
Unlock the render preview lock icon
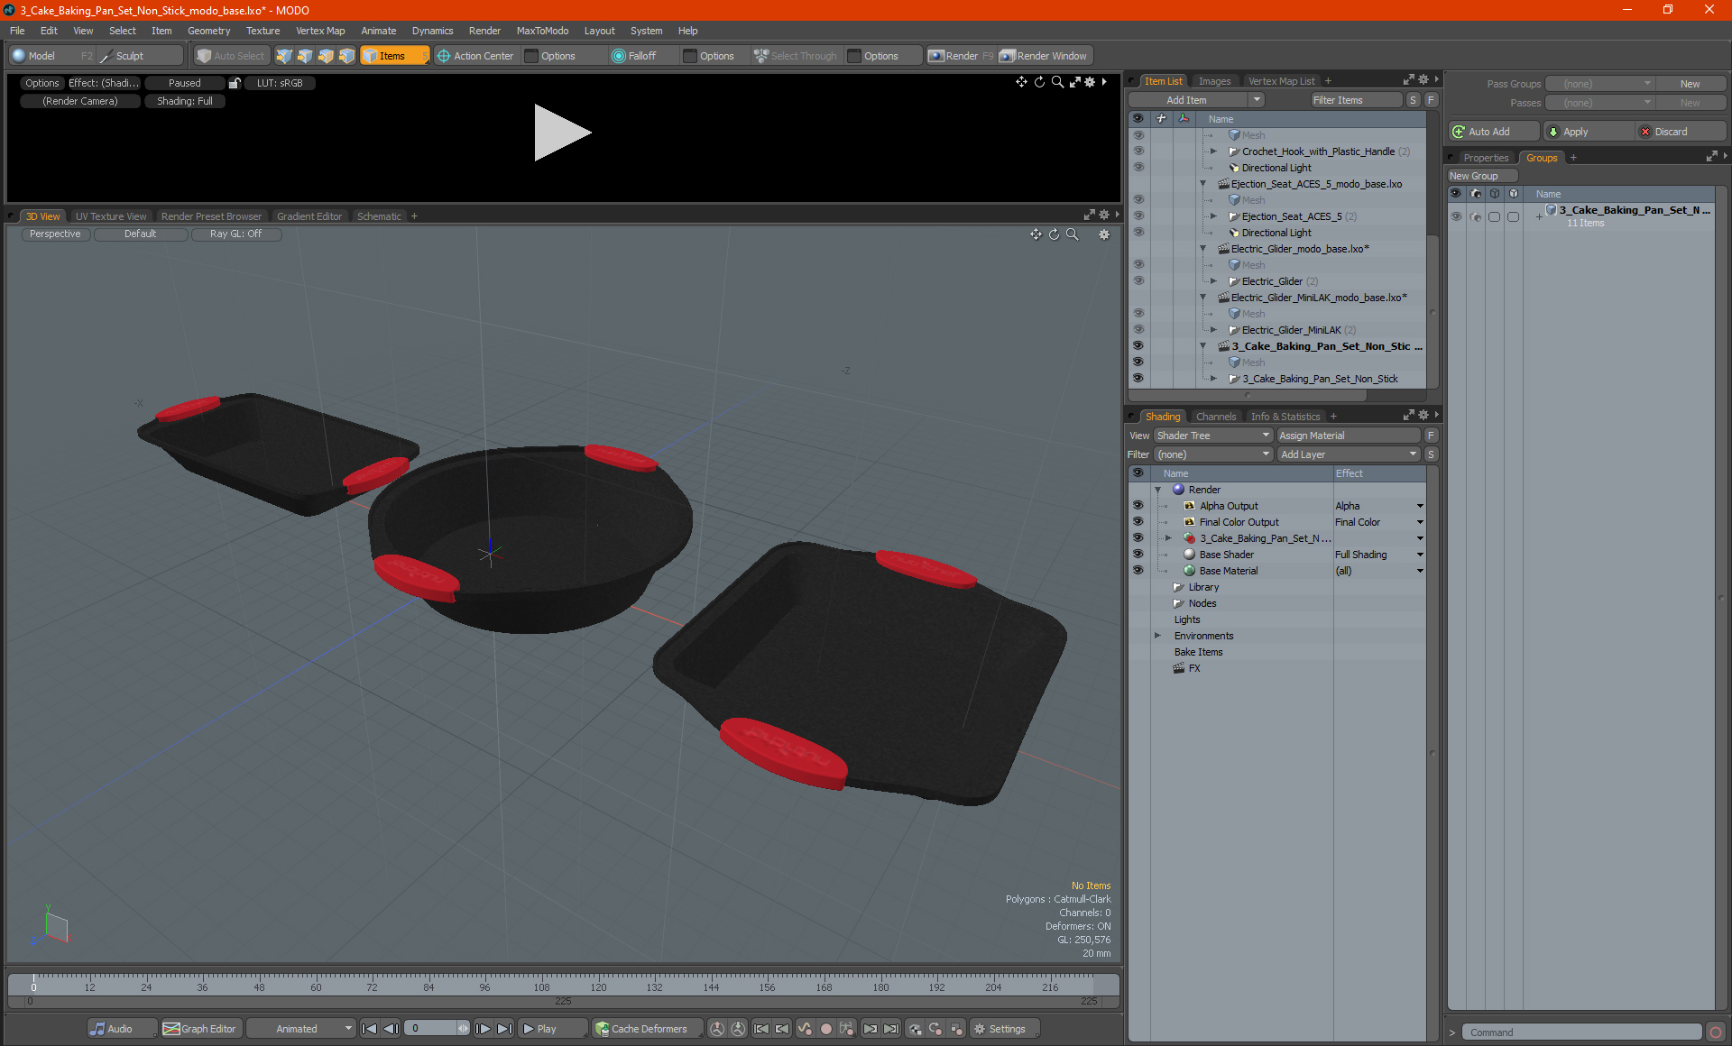[235, 83]
